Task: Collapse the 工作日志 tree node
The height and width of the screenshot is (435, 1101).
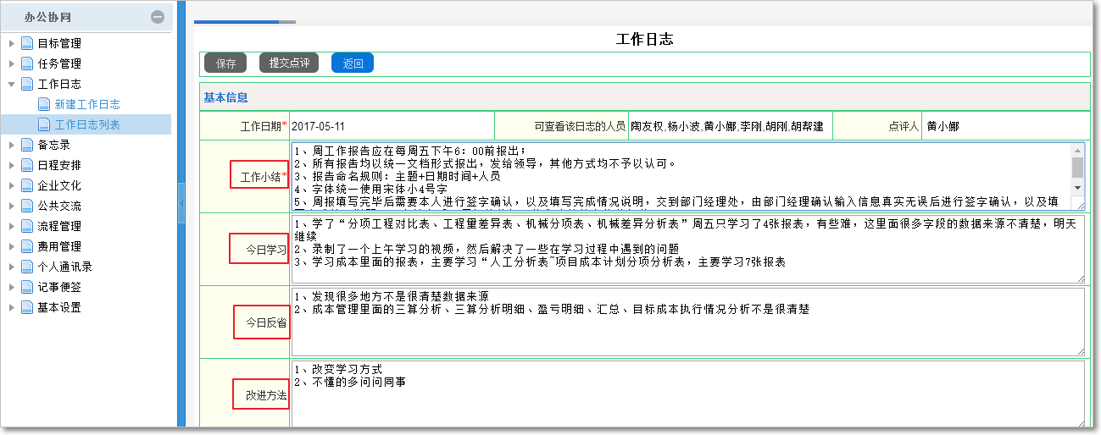Action: click(11, 84)
